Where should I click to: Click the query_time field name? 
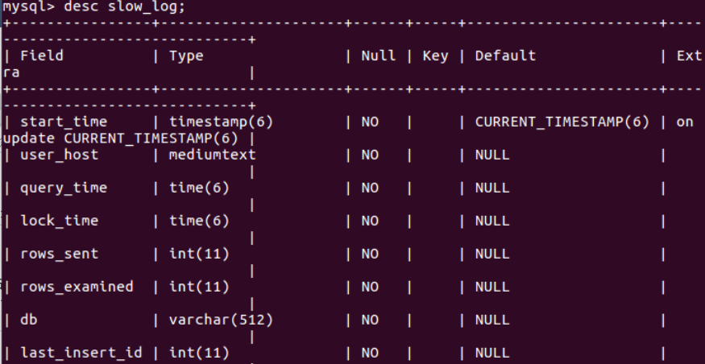[64, 188]
